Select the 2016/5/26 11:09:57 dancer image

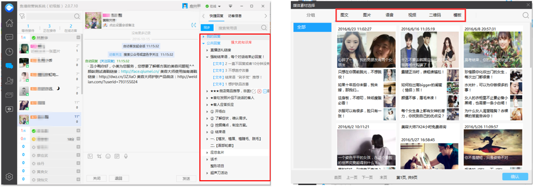(x=492, y=148)
